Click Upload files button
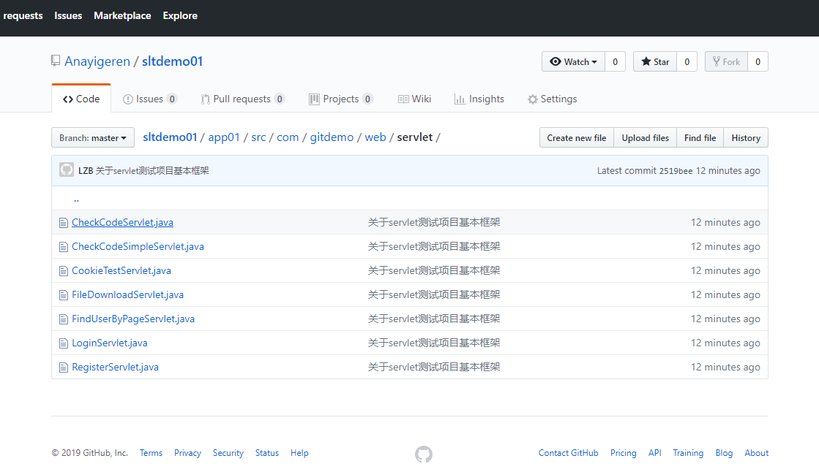Image resolution: width=819 pixels, height=472 pixels. pyautogui.click(x=645, y=137)
